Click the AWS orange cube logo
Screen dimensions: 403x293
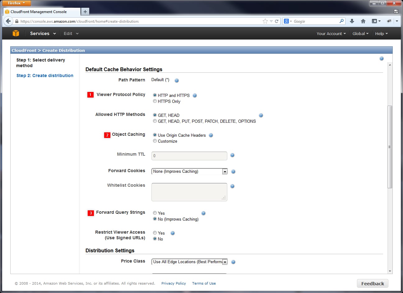point(16,34)
